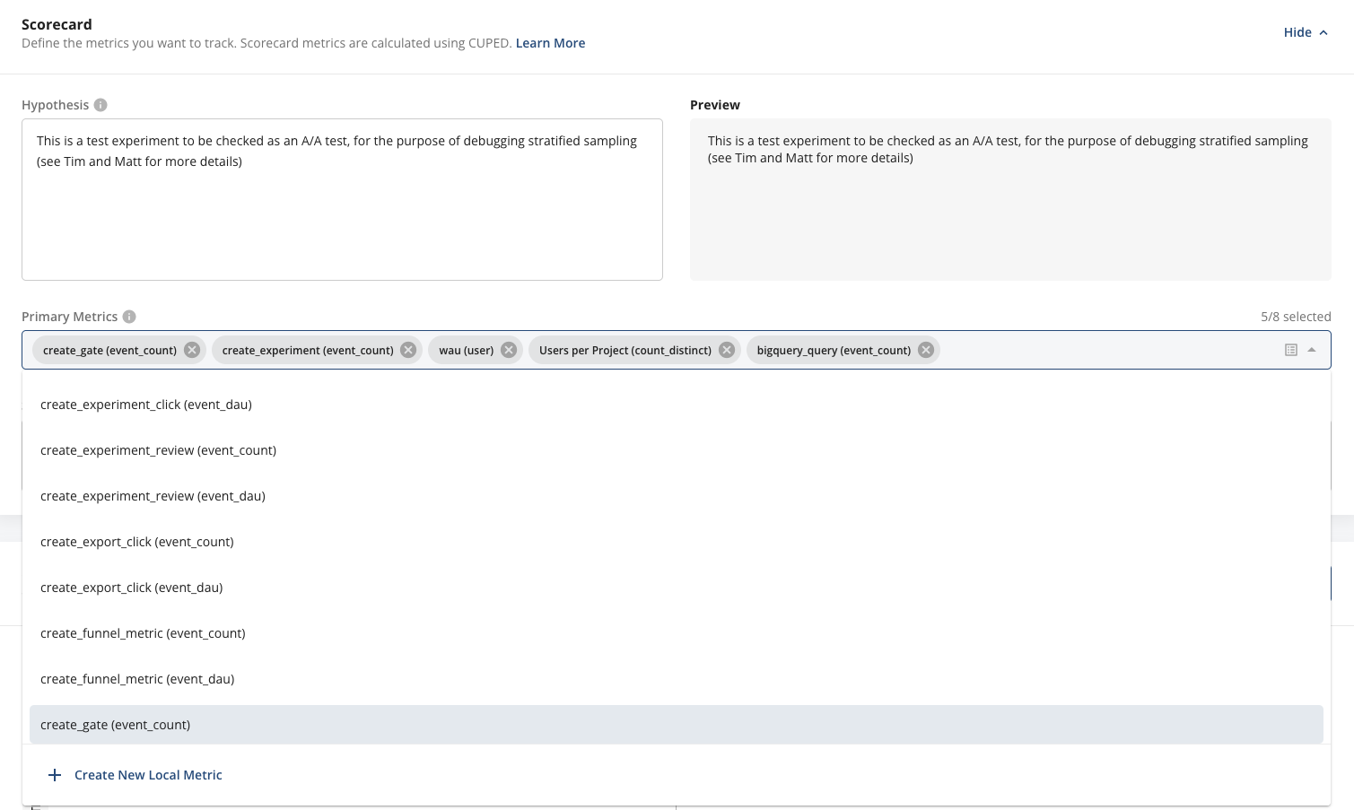Open the metric list view icon
Viewport: 1354px width, 810px height.
(1290, 350)
